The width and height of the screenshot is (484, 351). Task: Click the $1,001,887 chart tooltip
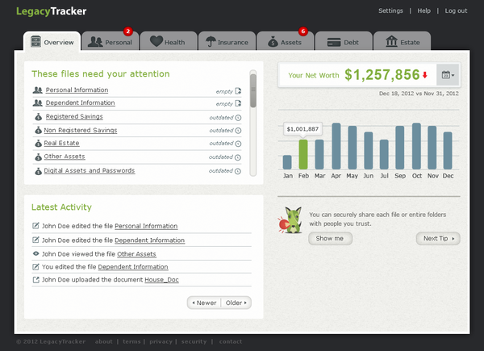coord(302,129)
